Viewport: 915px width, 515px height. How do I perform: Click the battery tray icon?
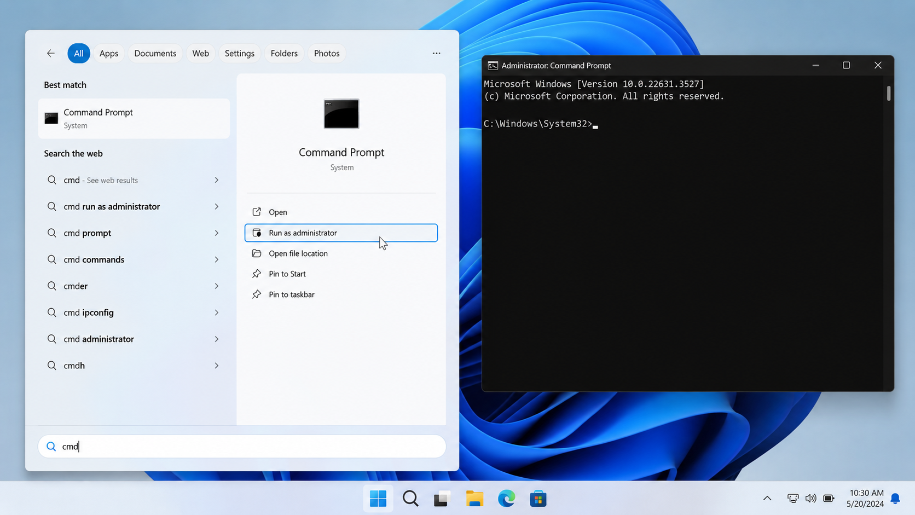[x=829, y=498]
